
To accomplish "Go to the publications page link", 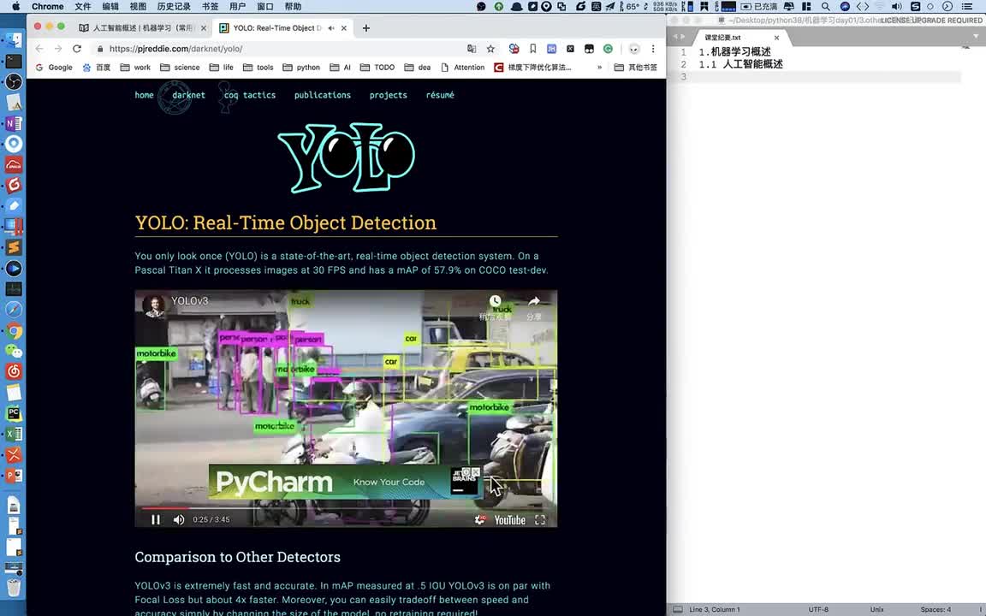I will (x=322, y=95).
